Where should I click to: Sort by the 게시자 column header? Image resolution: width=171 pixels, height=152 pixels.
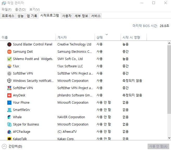tap(75, 37)
